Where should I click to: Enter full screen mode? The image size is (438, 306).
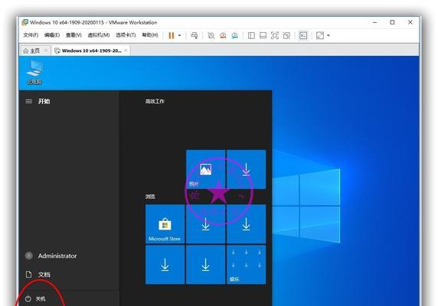[275, 35]
